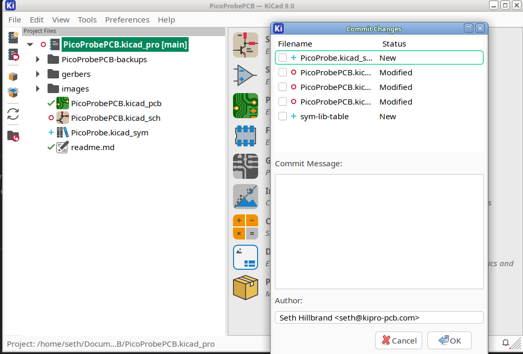Click the PicoProbePCB-backups folder icon
Screen dimensions: 523x354
53,59
